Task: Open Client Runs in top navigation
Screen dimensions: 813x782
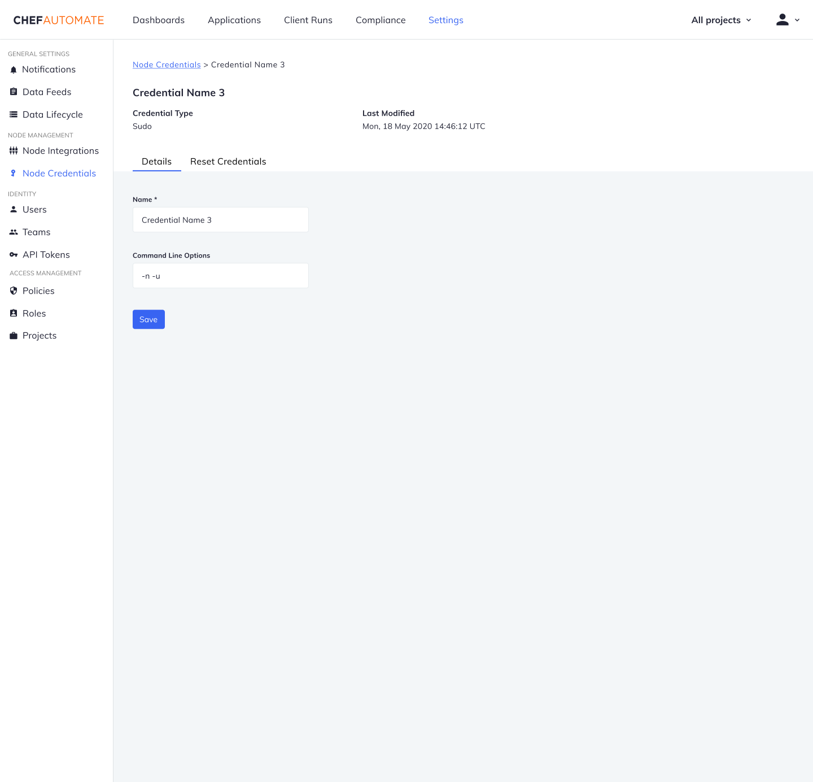Action: pyautogui.click(x=308, y=20)
